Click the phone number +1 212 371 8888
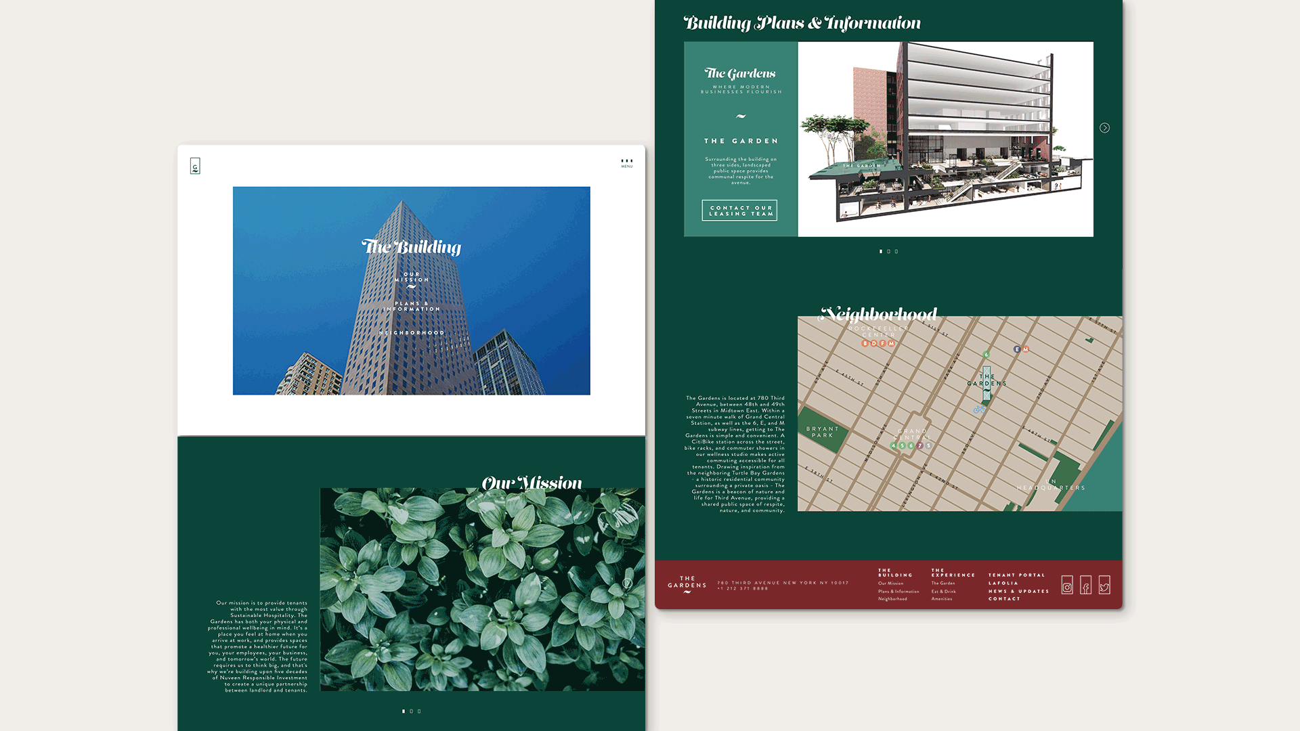Image resolution: width=1300 pixels, height=731 pixels. [741, 589]
